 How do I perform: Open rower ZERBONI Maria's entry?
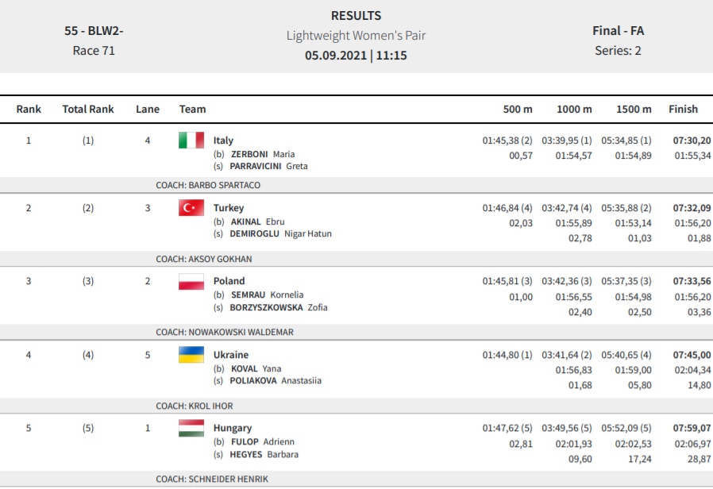pos(263,154)
